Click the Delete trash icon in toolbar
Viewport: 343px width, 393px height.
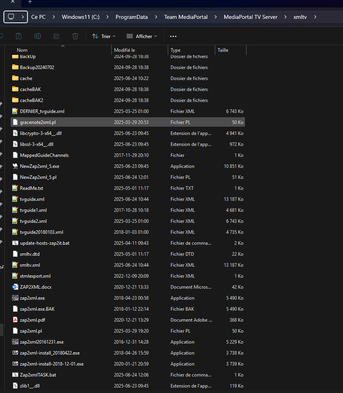pyautogui.click(x=75, y=36)
